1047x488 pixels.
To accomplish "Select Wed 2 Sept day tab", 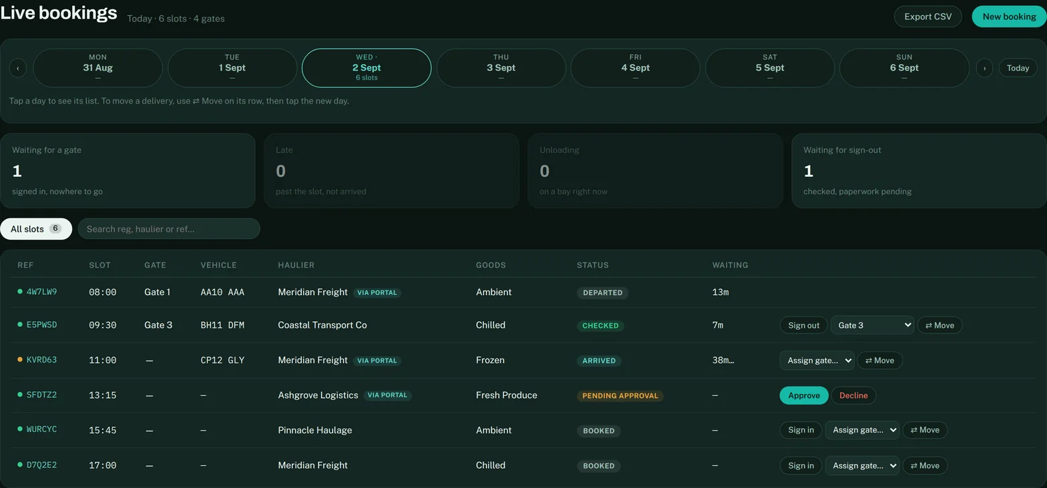I will (367, 68).
